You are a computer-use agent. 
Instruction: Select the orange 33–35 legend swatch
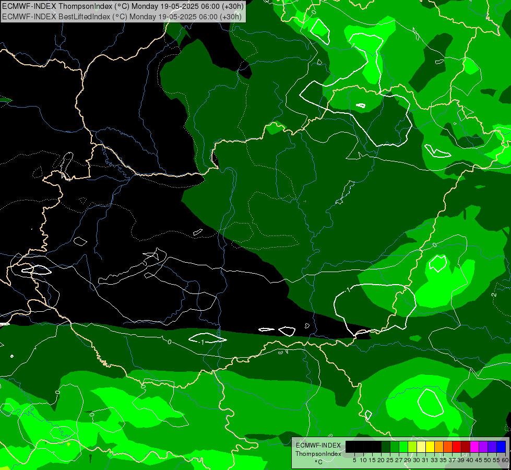(439, 446)
